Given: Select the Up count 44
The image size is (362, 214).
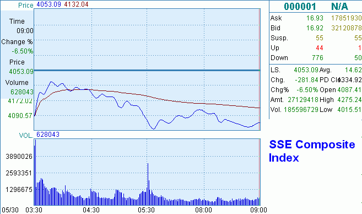Looking at the screenshot, I should point(319,48).
